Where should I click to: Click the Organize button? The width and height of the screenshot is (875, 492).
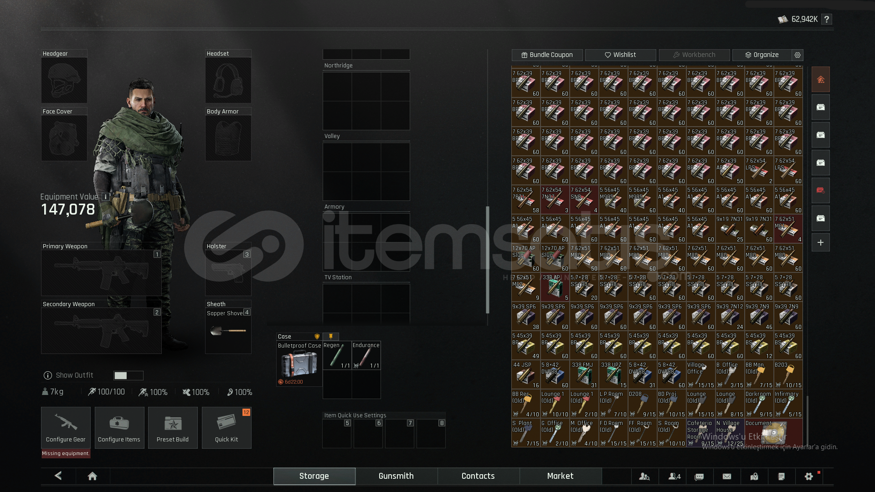point(762,55)
